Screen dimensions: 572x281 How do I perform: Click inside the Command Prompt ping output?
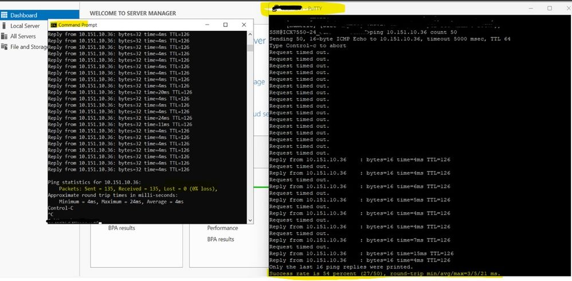pyautogui.click(x=143, y=115)
